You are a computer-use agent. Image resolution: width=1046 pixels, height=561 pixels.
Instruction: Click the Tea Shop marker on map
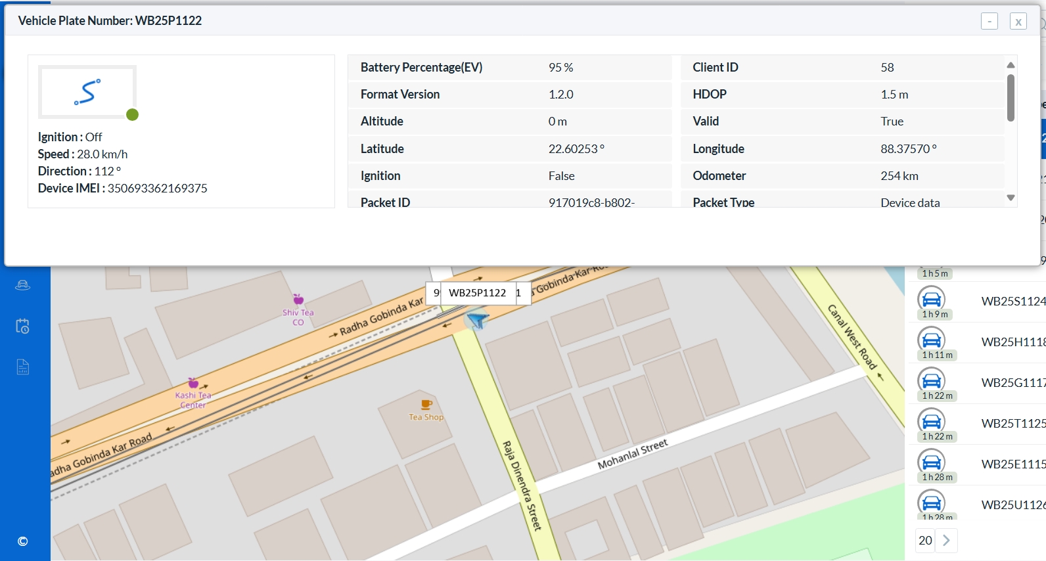(426, 405)
